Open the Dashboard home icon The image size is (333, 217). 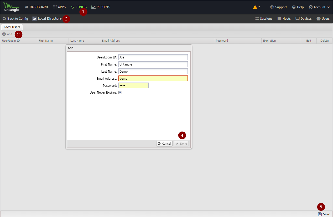(27, 7)
